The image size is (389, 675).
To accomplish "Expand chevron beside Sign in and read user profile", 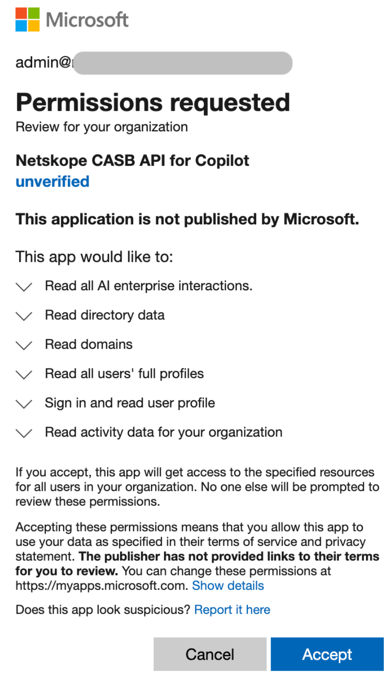I will pyautogui.click(x=24, y=404).
